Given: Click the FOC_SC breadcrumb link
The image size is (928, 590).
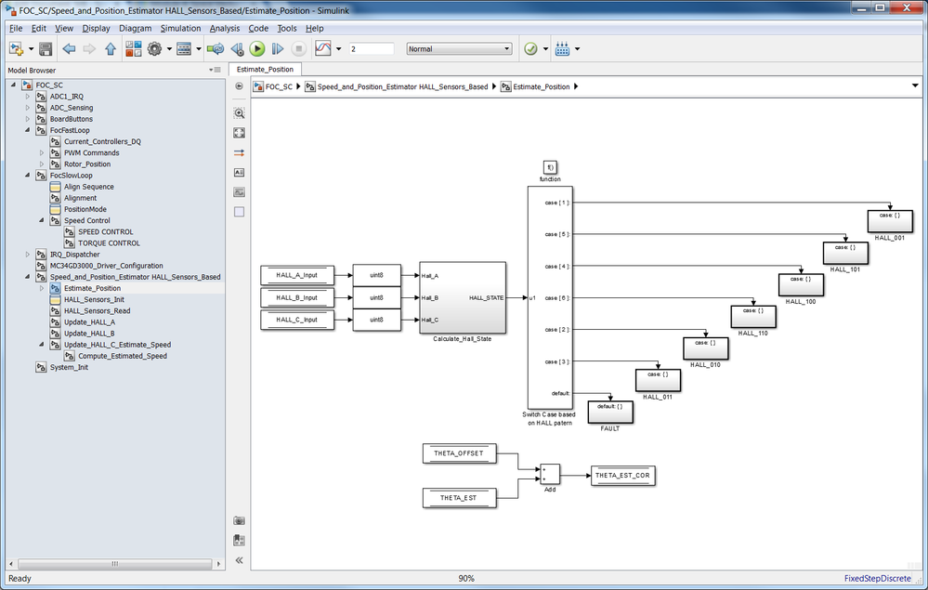Looking at the screenshot, I should click(279, 86).
